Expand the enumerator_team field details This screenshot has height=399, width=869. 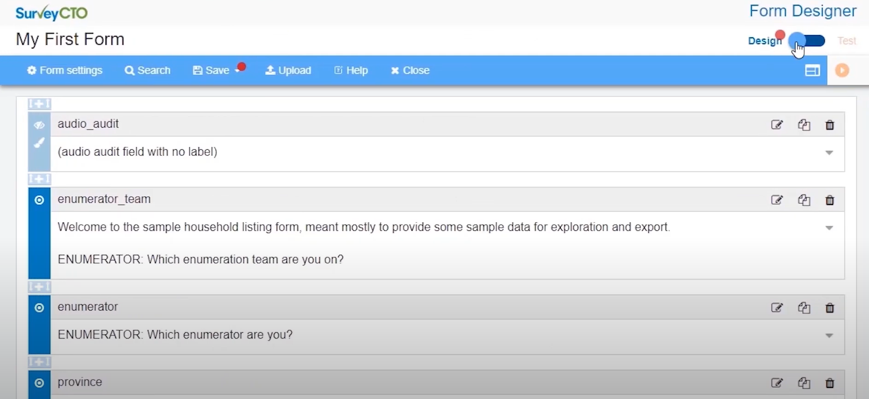click(x=829, y=228)
